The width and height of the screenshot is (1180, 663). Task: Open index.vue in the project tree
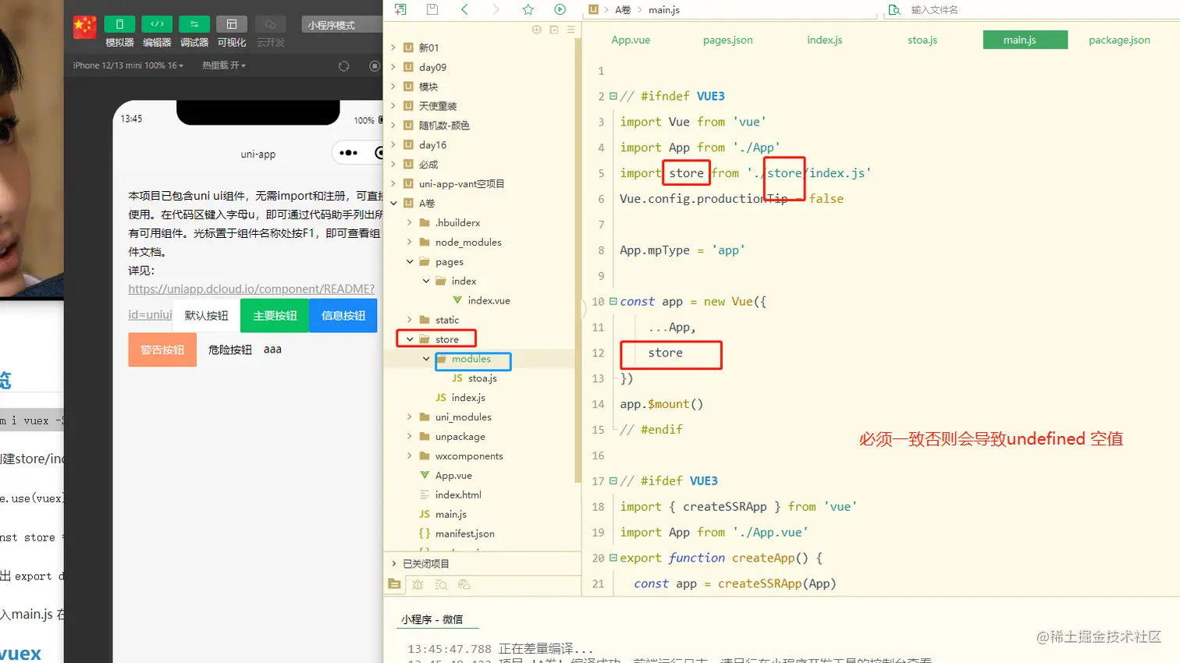pyautogui.click(x=489, y=300)
